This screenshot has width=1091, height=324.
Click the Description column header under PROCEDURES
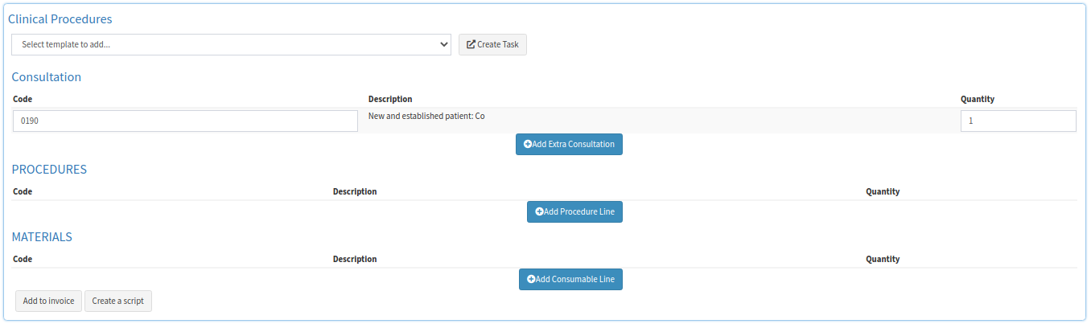coord(355,192)
